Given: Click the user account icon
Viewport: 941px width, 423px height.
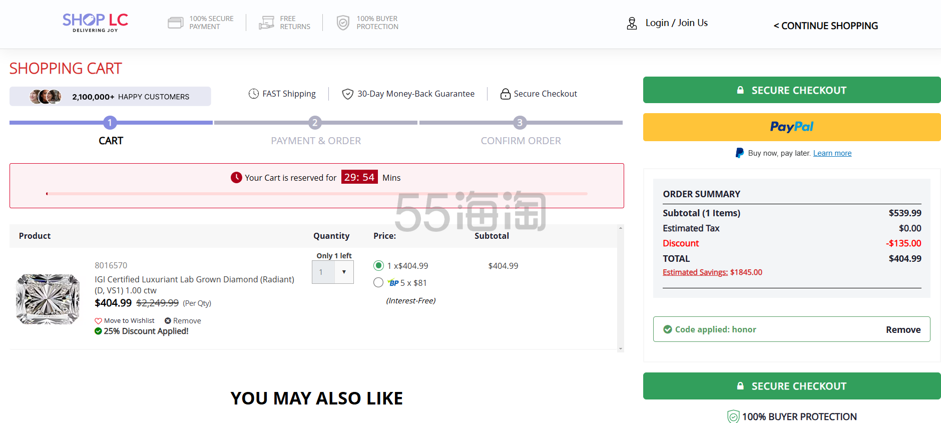Looking at the screenshot, I should (632, 23).
